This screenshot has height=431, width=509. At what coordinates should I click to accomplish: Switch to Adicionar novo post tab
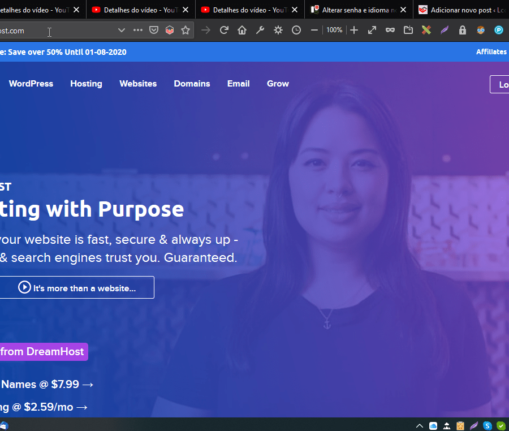(461, 10)
